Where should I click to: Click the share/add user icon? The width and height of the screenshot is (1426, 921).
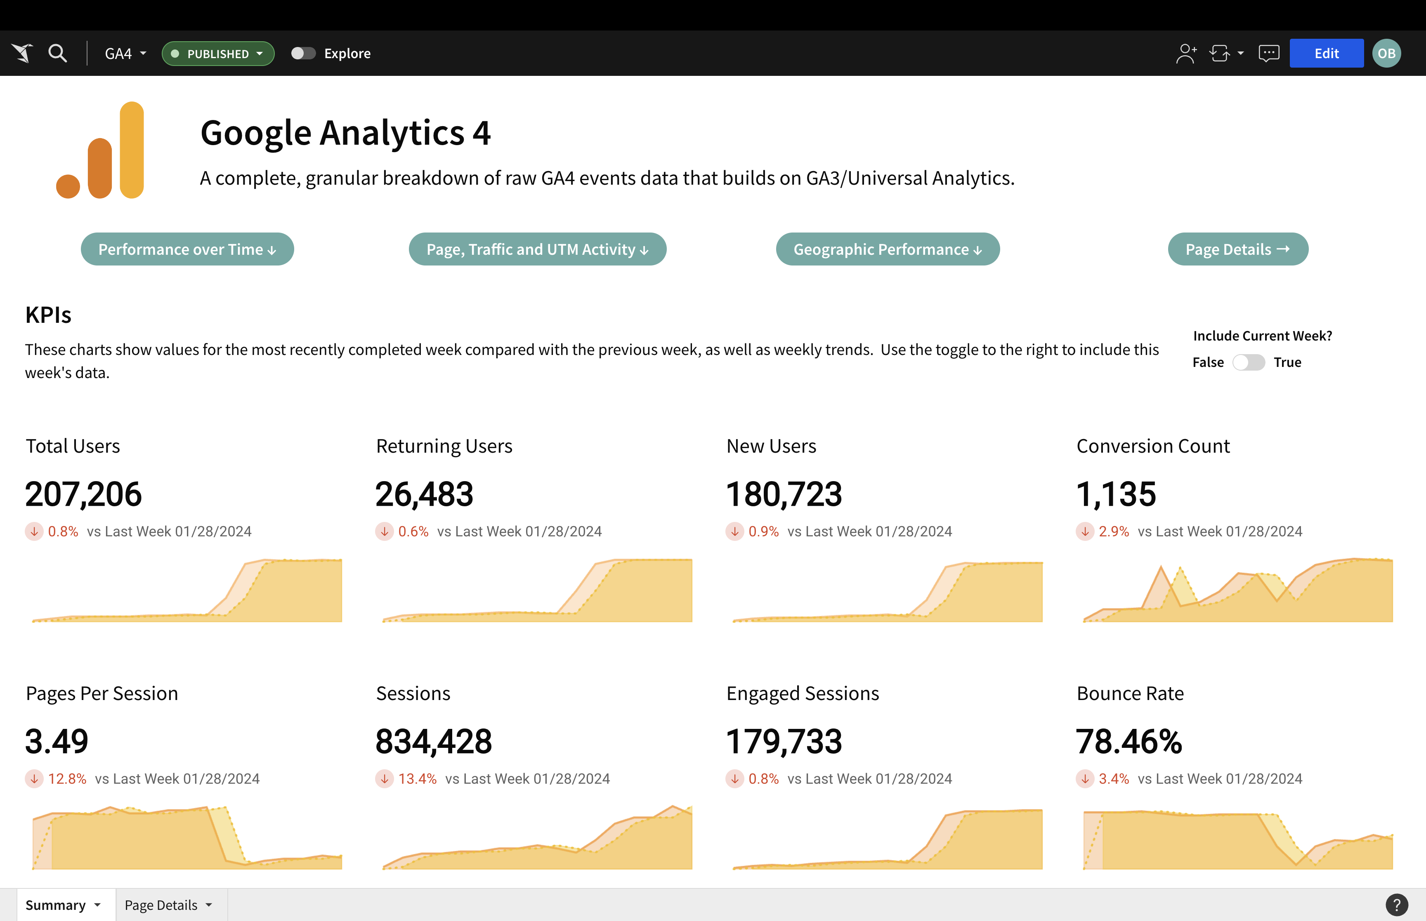(1185, 53)
